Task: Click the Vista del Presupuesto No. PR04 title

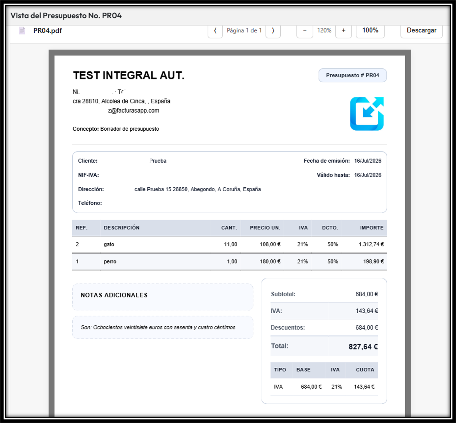Action: pyautogui.click(x=66, y=15)
